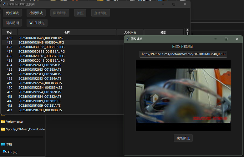Close the LOOKING DB5 工具箱 window

[x=185, y=4]
